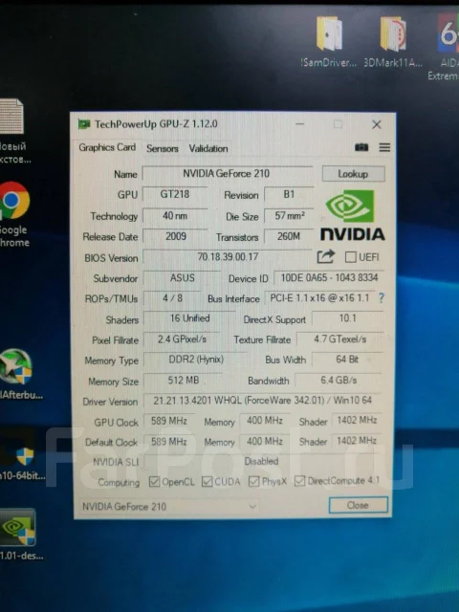Click the Technology field showing 40 nm

point(175,215)
